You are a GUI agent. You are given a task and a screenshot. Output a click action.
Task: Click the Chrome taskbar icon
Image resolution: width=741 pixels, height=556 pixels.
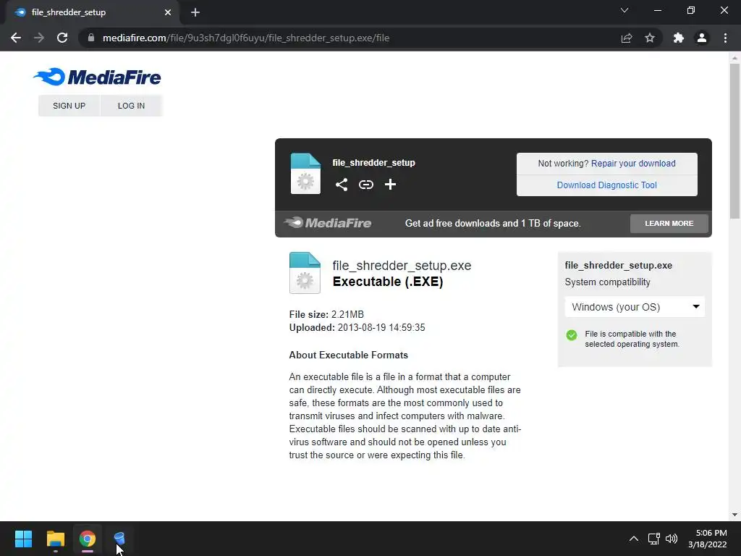pos(88,539)
